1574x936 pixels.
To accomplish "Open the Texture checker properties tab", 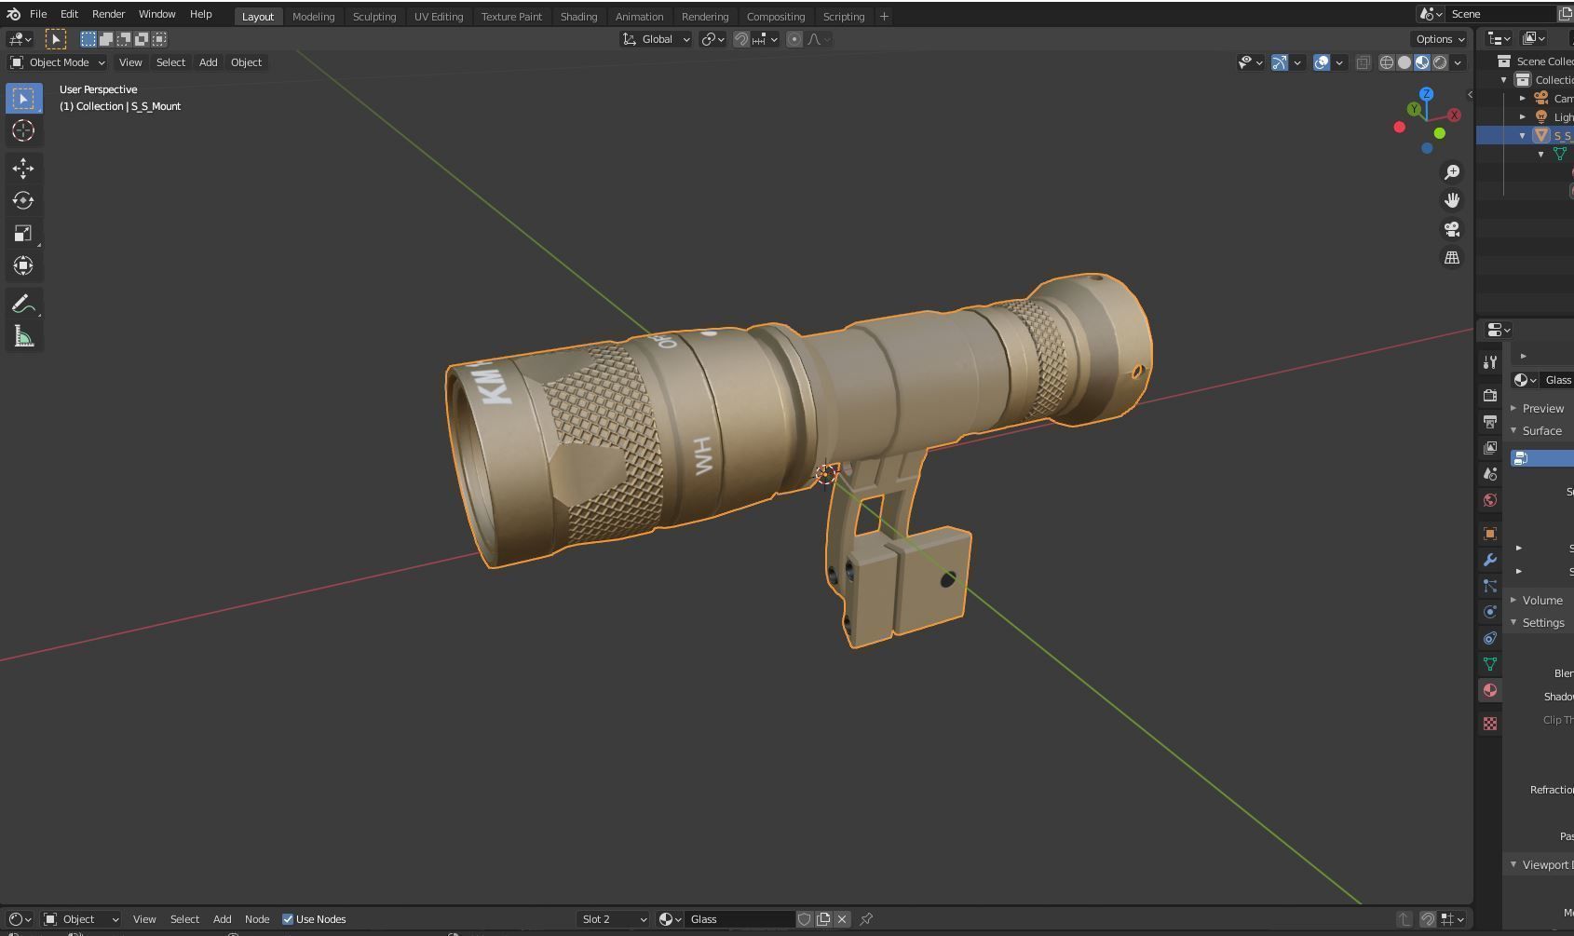I will pos(1490,724).
